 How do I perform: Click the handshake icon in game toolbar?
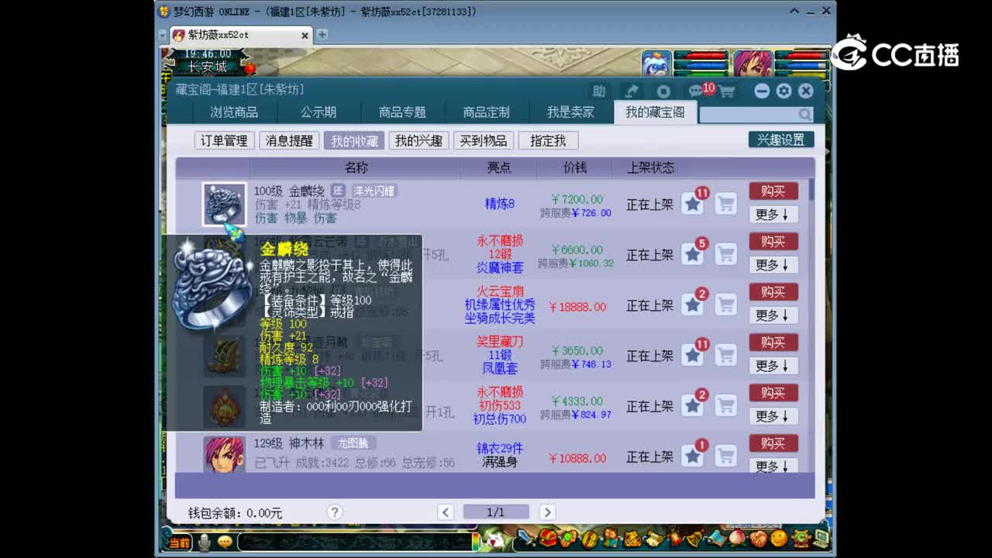coord(757,538)
